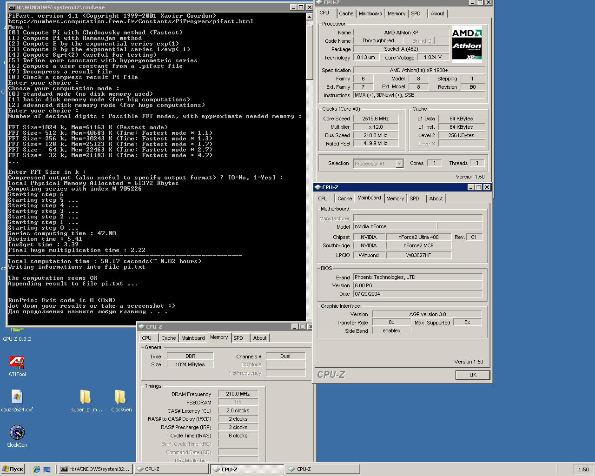Click CPU-Z Mainboard window title icon

(318, 187)
